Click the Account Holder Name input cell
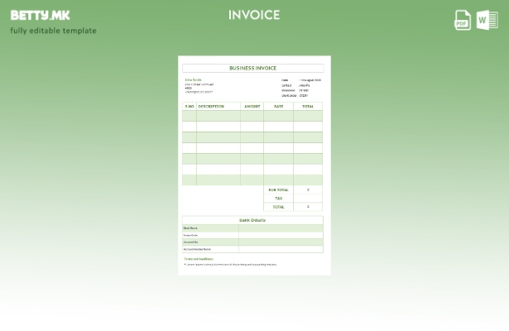The image size is (509, 331). pos(281,249)
